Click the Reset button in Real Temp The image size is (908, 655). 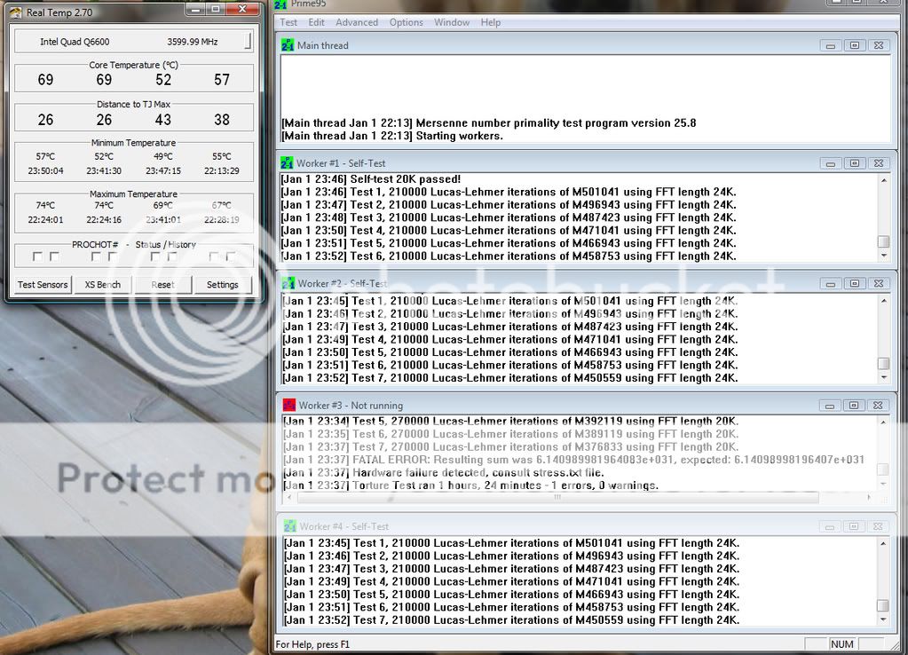[162, 284]
